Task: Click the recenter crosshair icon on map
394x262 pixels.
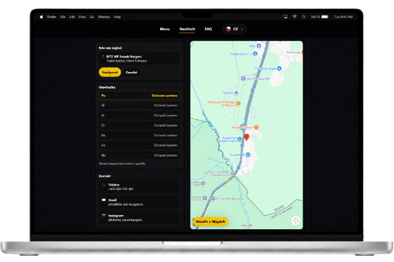Action: point(295,221)
